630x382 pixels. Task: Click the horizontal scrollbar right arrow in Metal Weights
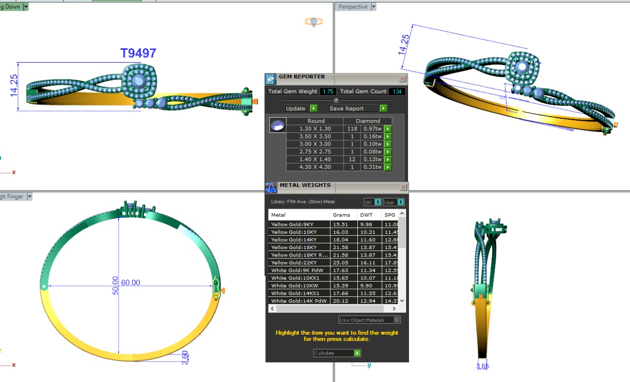point(394,309)
